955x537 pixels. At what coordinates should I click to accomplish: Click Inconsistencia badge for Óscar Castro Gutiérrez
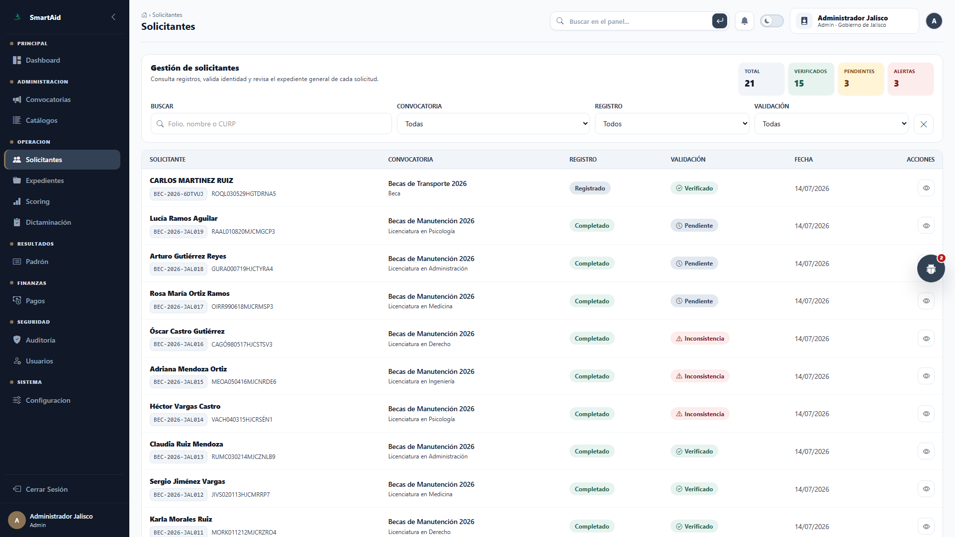click(700, 339)
